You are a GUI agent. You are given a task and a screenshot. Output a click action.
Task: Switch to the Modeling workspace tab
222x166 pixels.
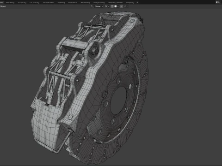(10, 2)
